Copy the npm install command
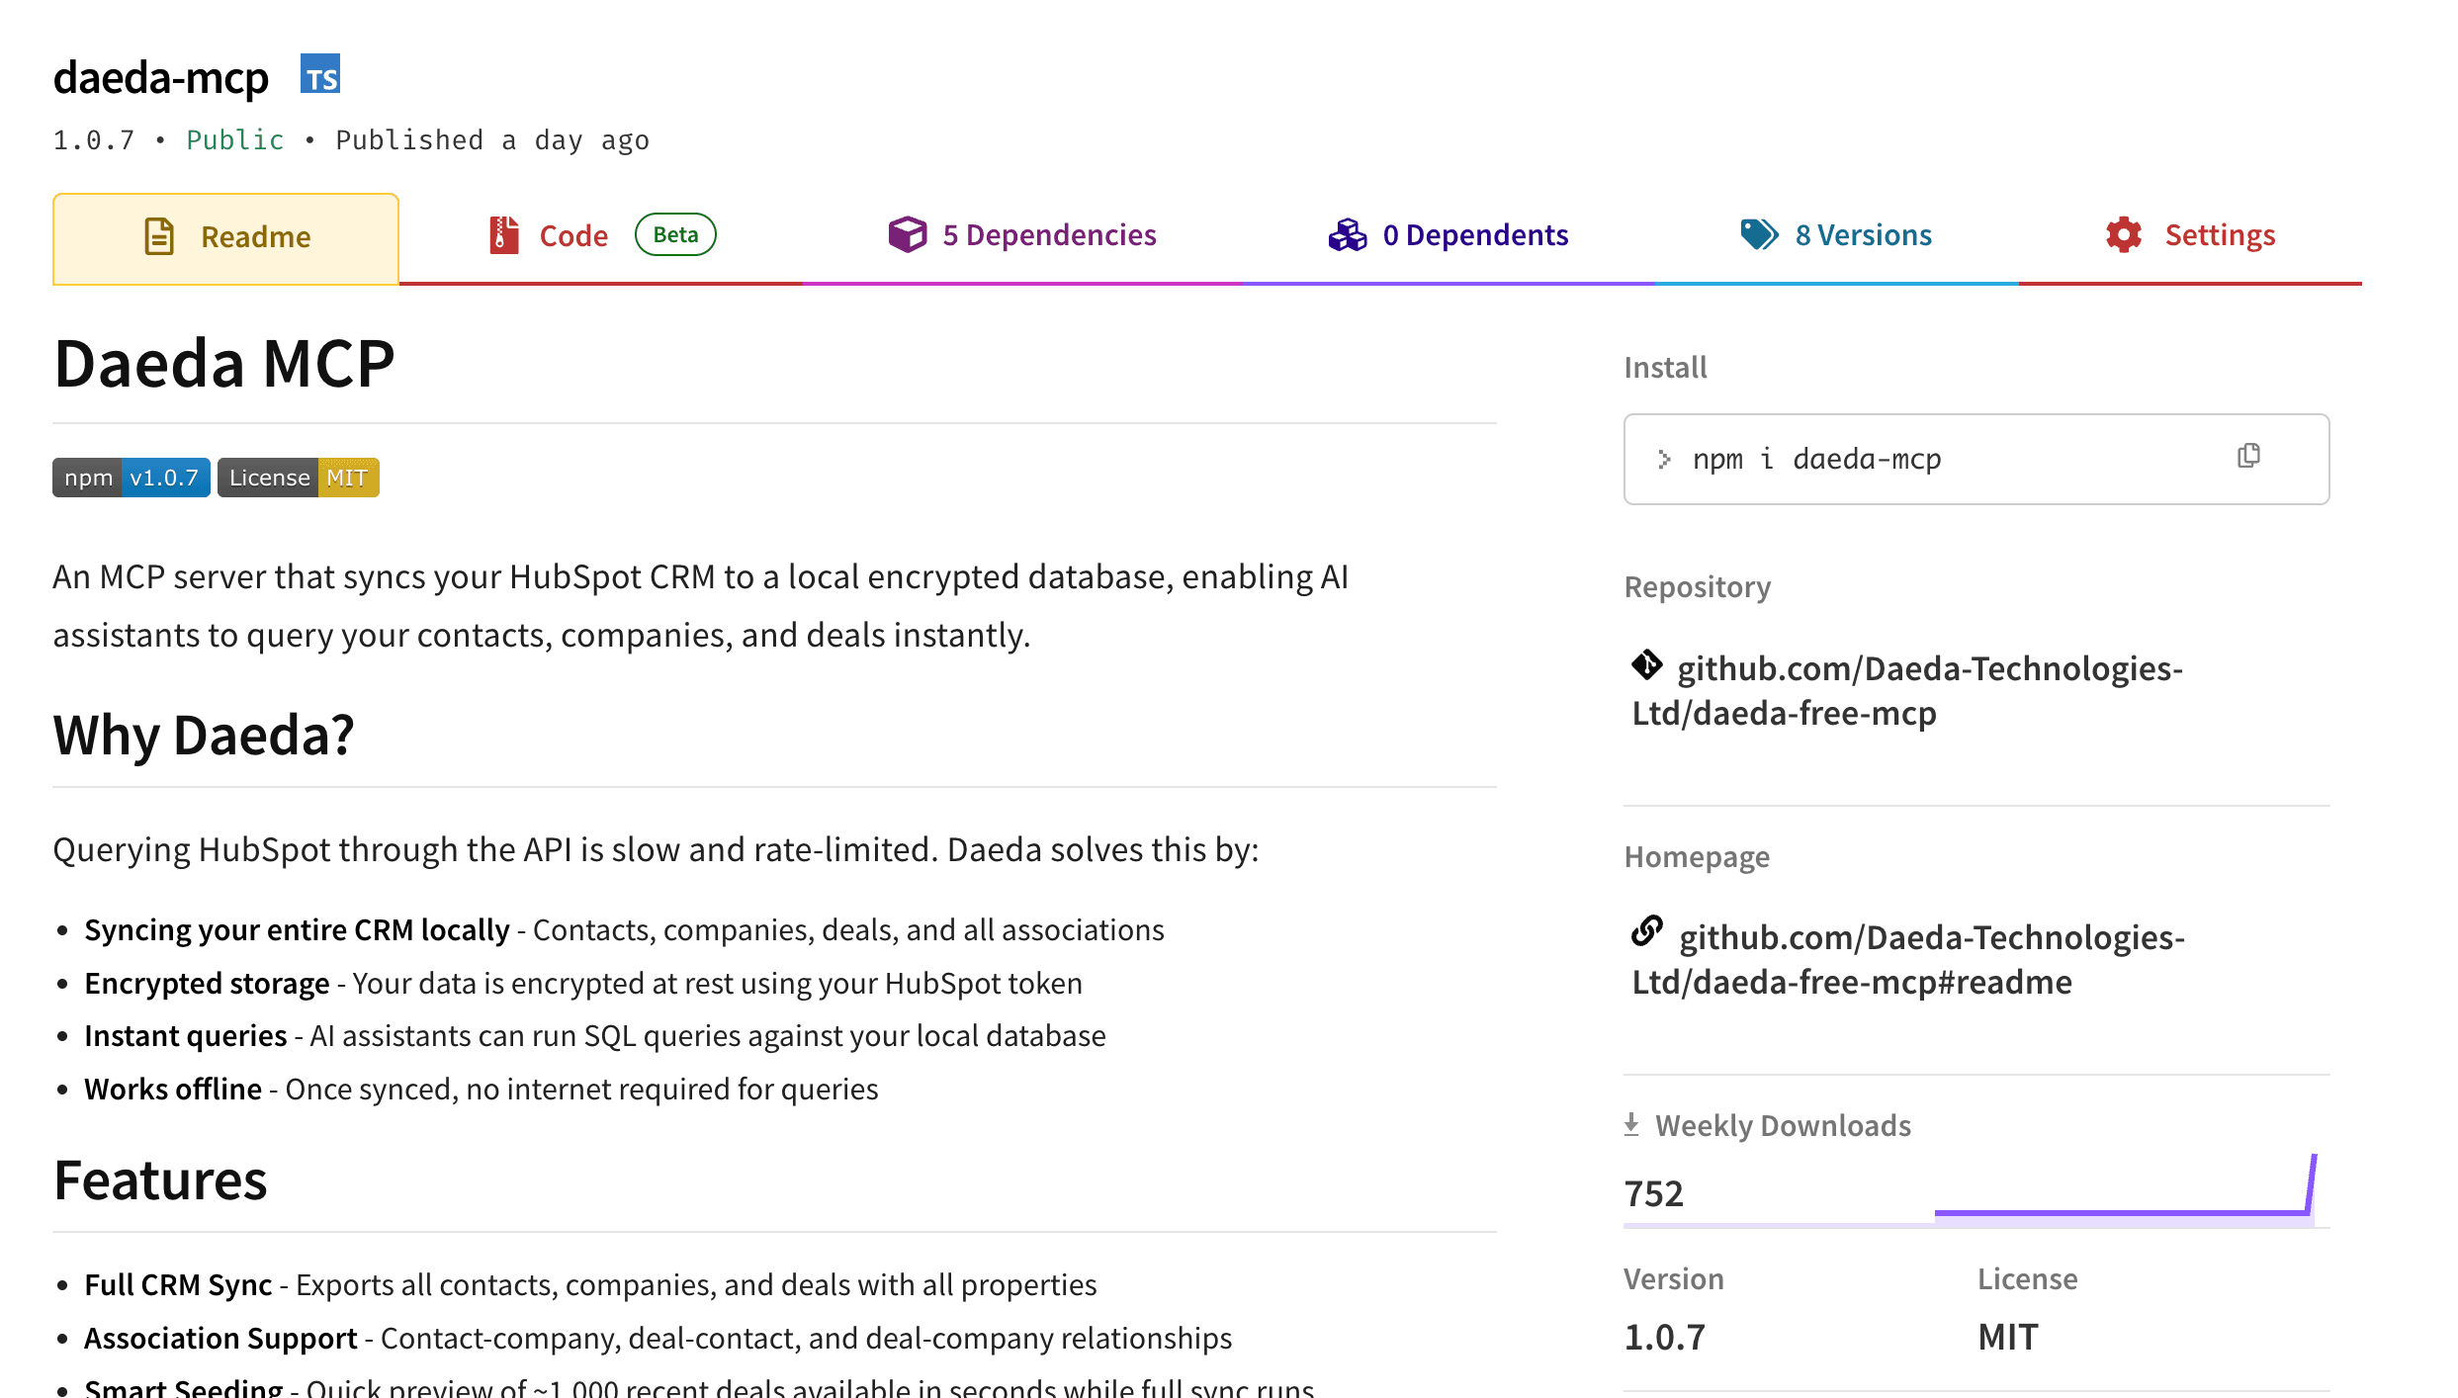Viewport: 2458px width, 1398px height. click(2249, 456)
